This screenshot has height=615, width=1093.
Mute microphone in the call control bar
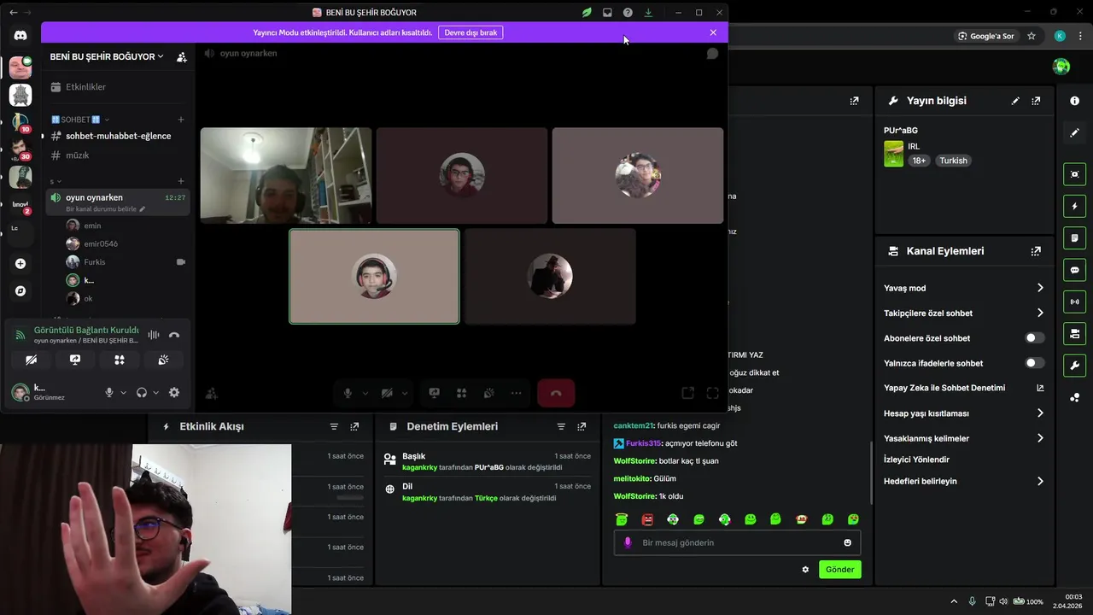point(348,393)
